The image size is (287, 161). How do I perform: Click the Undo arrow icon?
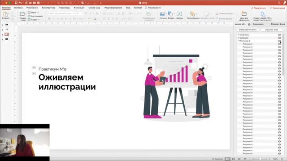(20, 3)
